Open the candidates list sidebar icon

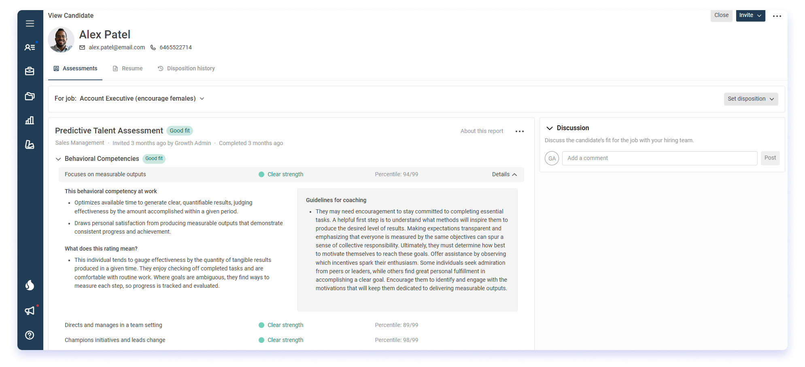tap(30, 47)
